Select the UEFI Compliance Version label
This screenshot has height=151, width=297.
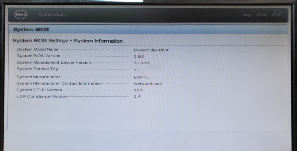tap(42, 96)
